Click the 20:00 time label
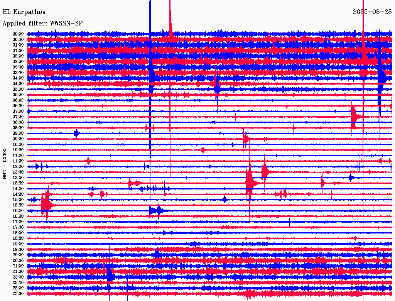This screenshot has height=301, width=395. click(x=18, y=255)
